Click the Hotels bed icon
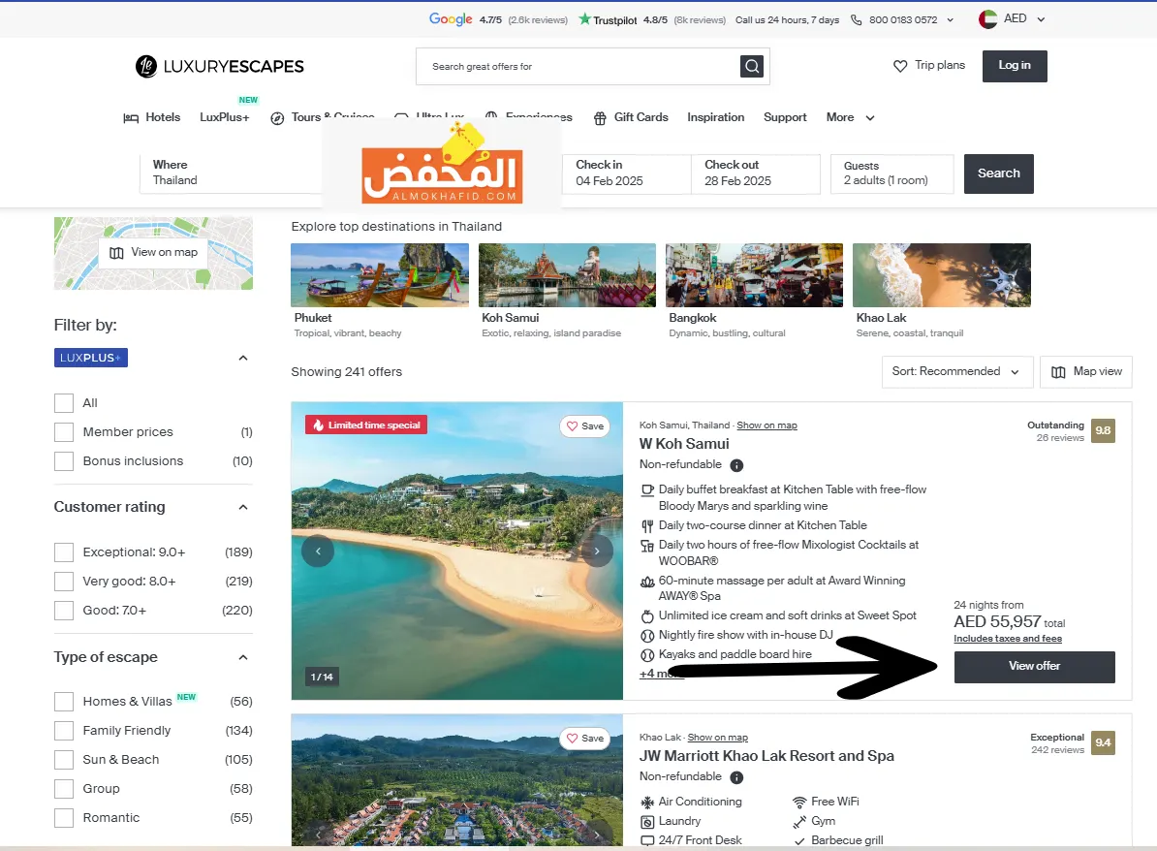The height and width of the screenshot is (851, 1157). tap(131, 118)
